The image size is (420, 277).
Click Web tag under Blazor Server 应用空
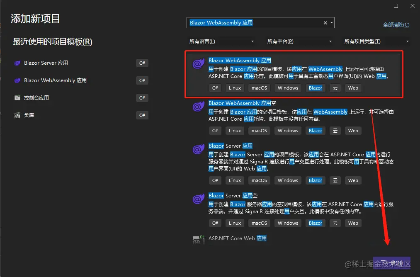353,223
